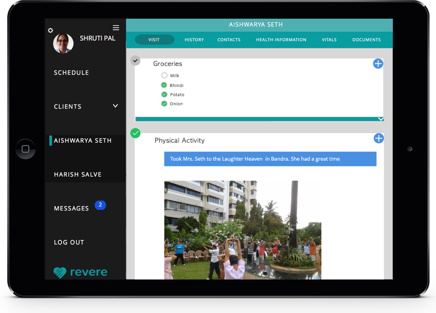This screenshot has height=313, width=436.
Task: Open the unread messages badge
Action: (100, 205)
